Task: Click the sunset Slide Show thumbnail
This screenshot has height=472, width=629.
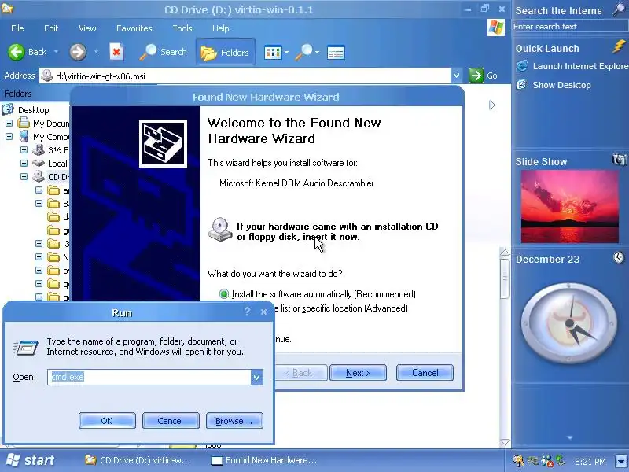Action: 569,206
